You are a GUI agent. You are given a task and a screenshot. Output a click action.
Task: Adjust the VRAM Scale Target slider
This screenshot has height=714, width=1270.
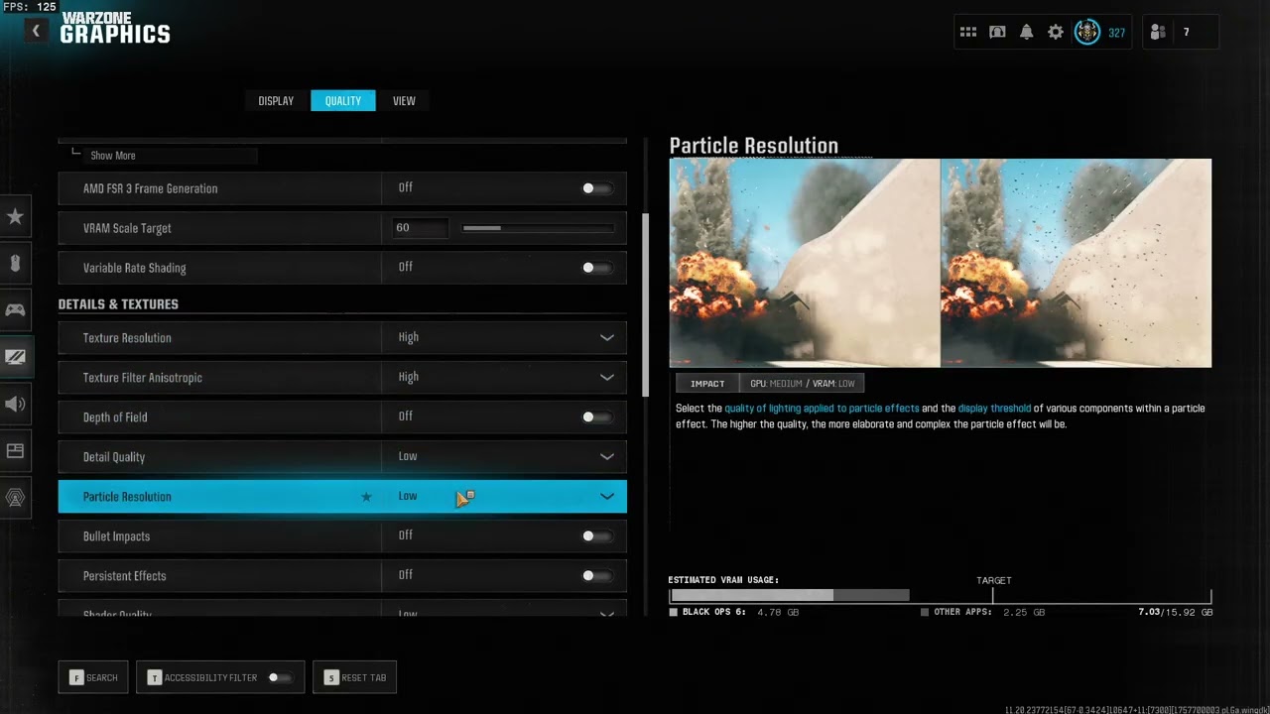coord(537,228)
